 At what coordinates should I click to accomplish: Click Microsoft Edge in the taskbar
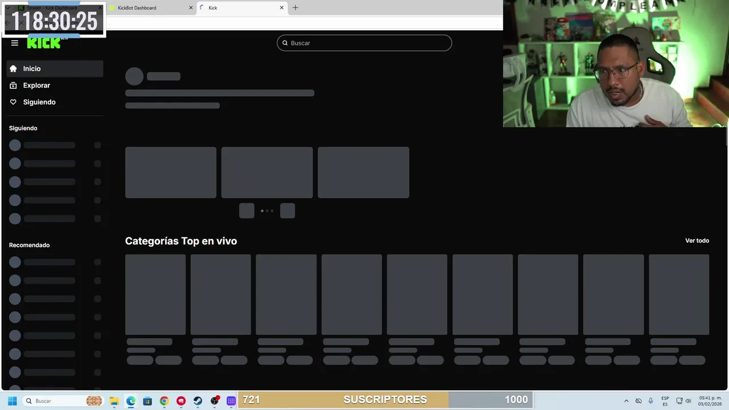tap(131, 401)
